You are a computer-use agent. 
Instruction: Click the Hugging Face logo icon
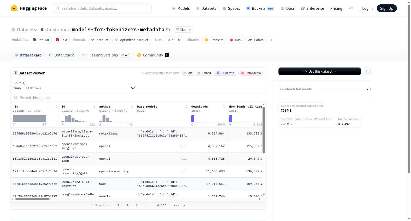[x=14, y=8]
